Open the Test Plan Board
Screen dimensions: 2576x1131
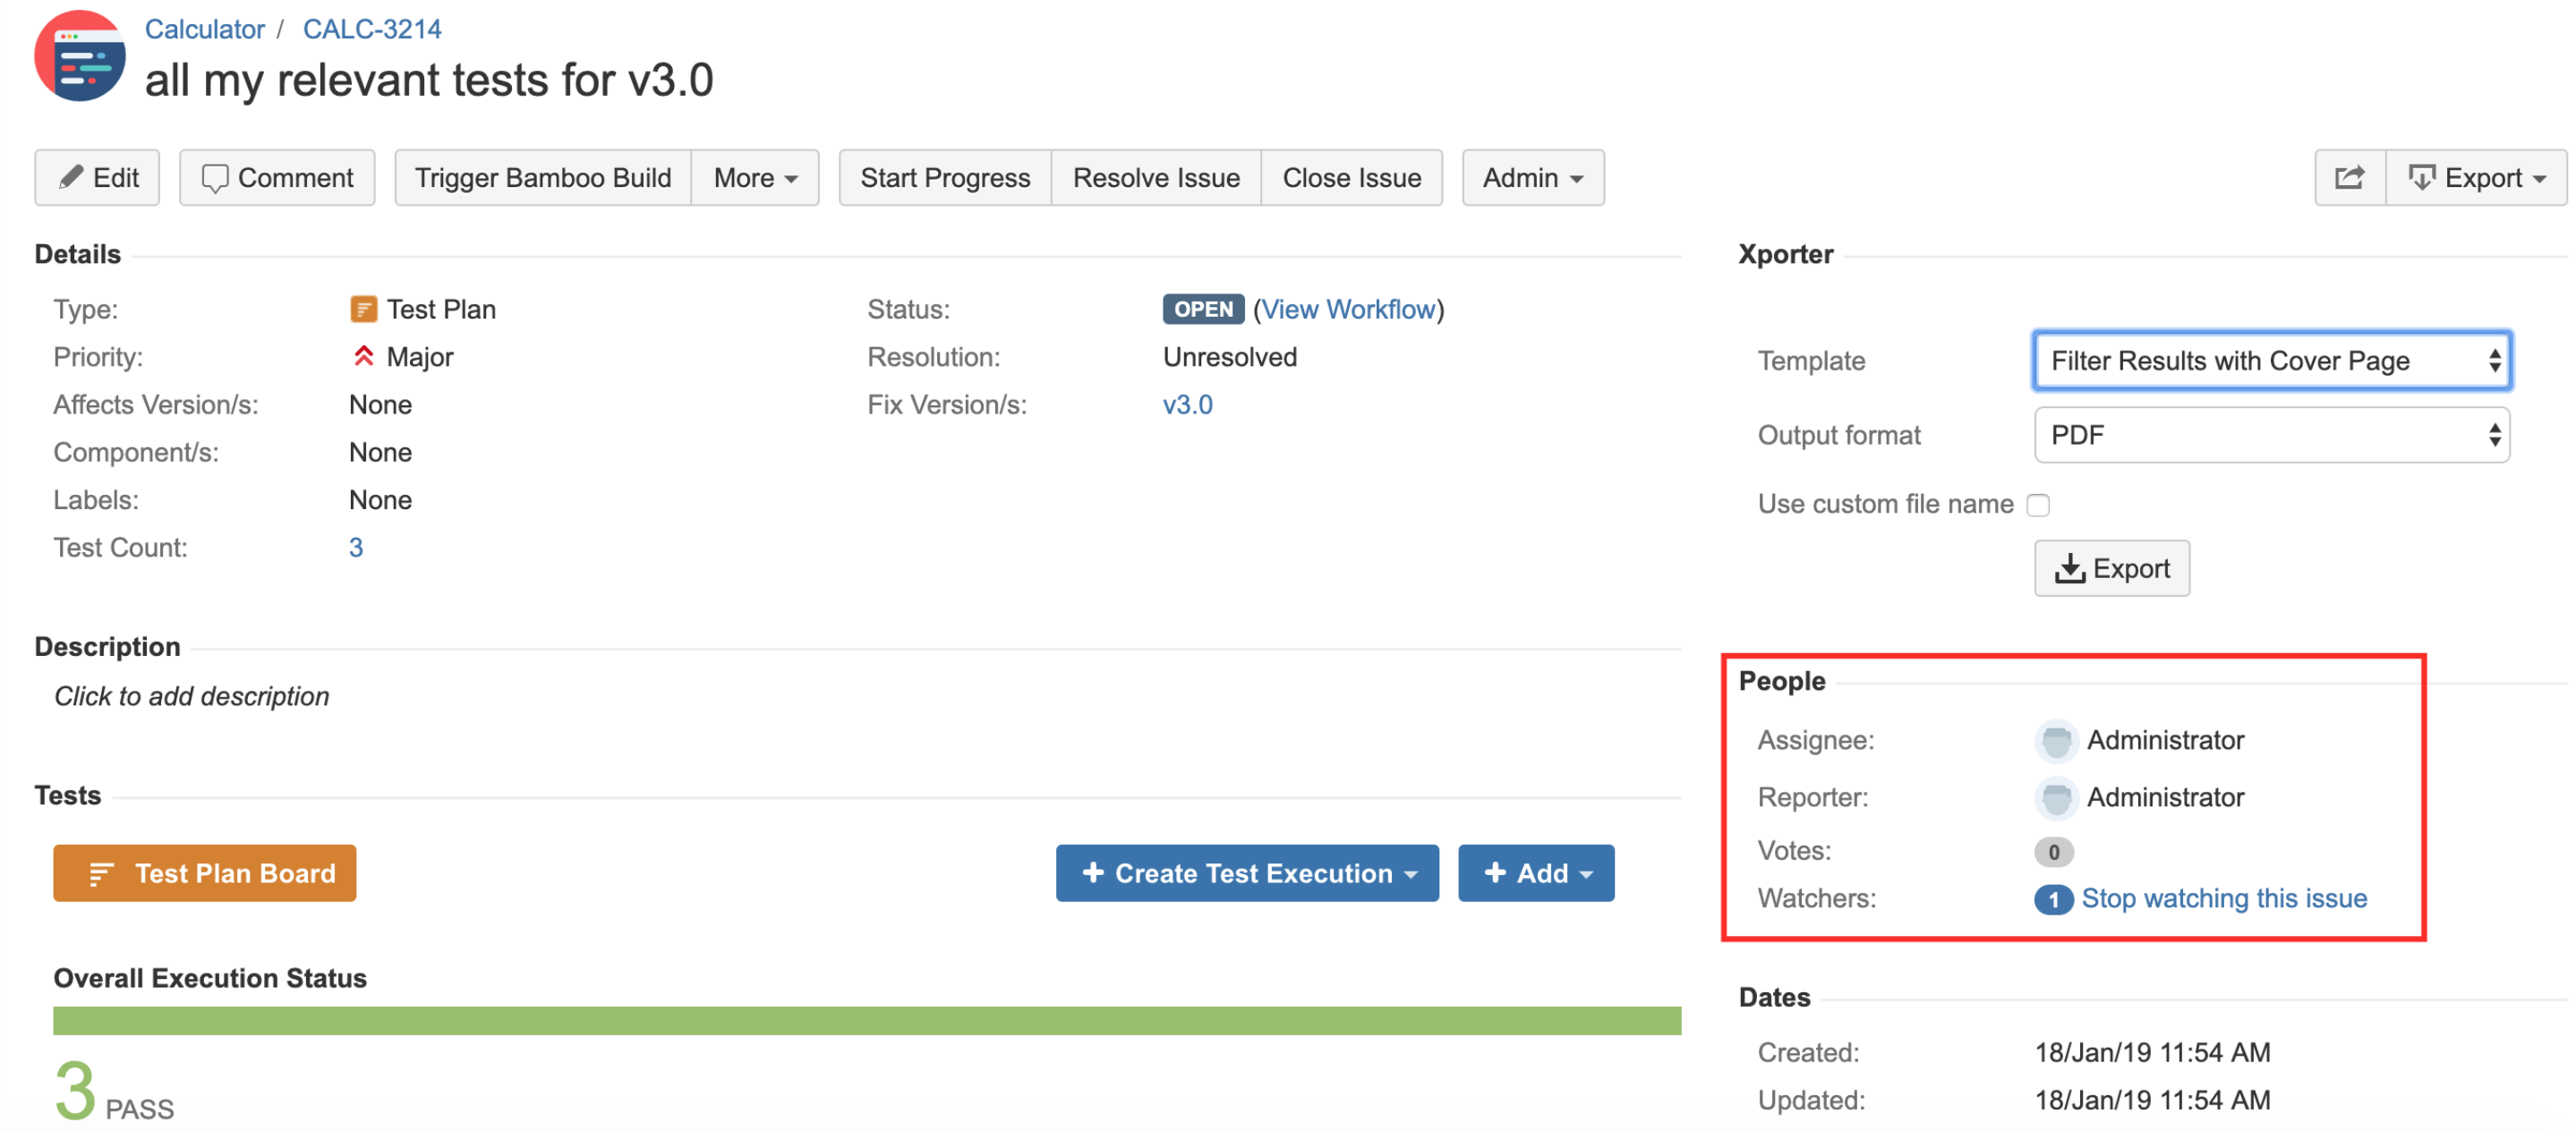[x=204, y=873]
